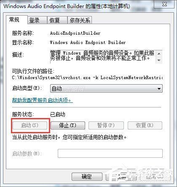This screenshot has height=187, width=177.
Task: Cancel the dialog via 取消 button
Action: coord(121,176)
